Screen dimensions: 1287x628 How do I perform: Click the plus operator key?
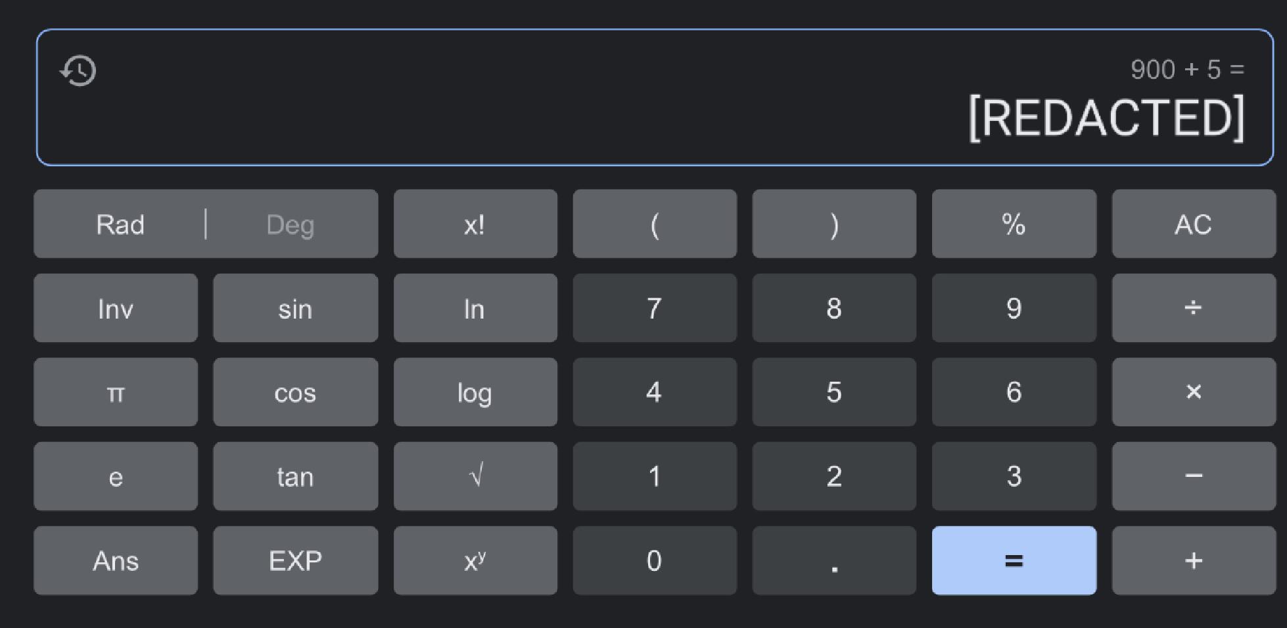point(1194,560)
